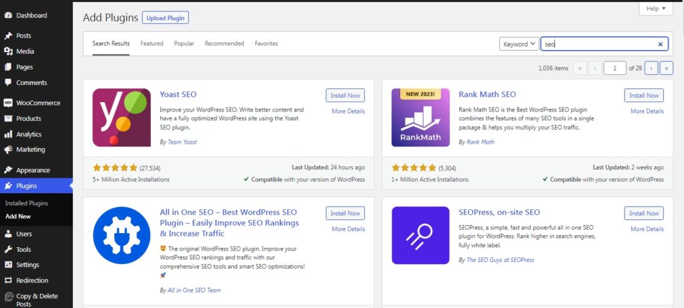Image resolution: width=684 pixels, height=308 pixels.
Task: Click the Analytics bar chart icon
Action: 8,134
